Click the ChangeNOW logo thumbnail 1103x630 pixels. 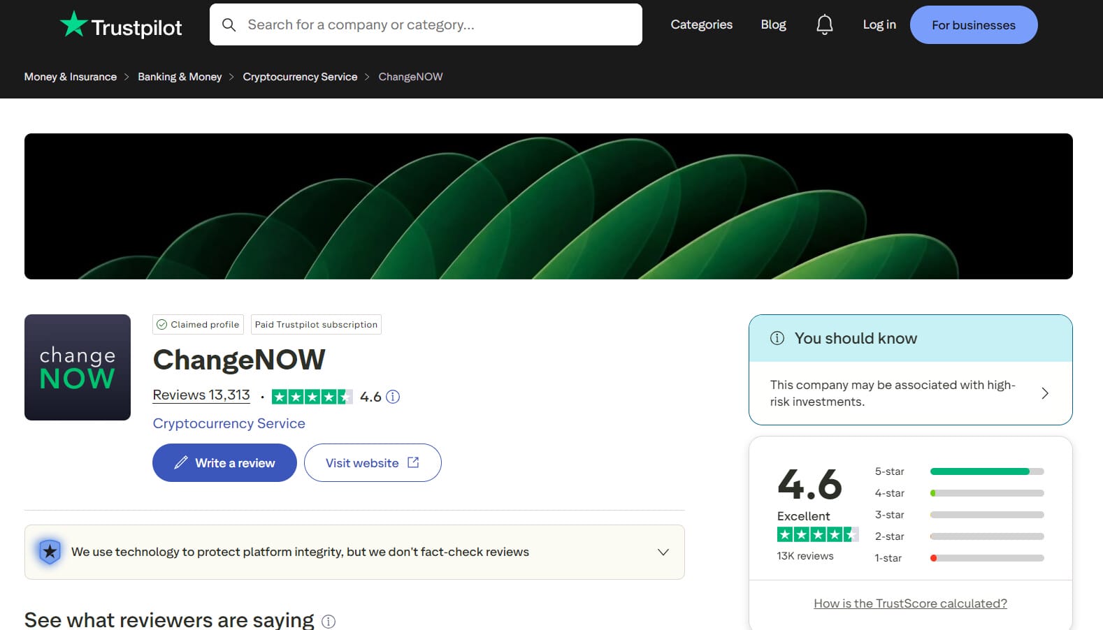point(78,367)
